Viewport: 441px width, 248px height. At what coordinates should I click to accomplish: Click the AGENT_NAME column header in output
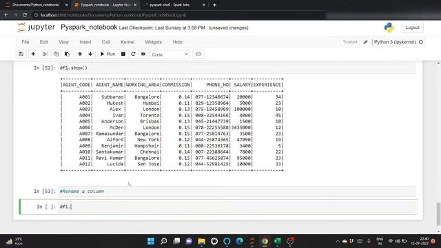(110, 85)
